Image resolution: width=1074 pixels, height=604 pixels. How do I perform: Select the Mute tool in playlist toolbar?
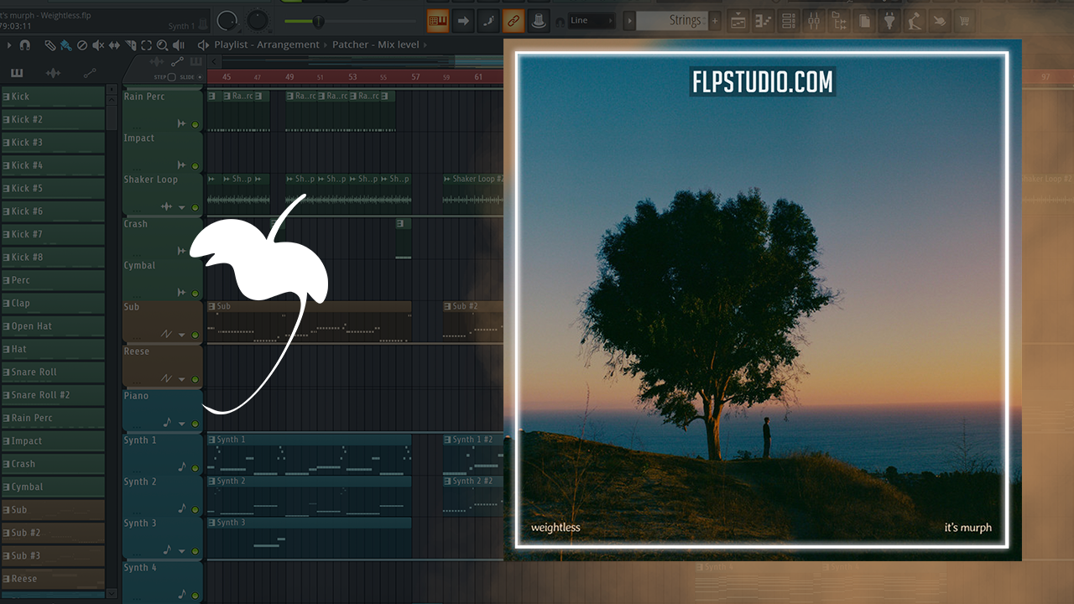pyautogui.click(x=97, y=44)
